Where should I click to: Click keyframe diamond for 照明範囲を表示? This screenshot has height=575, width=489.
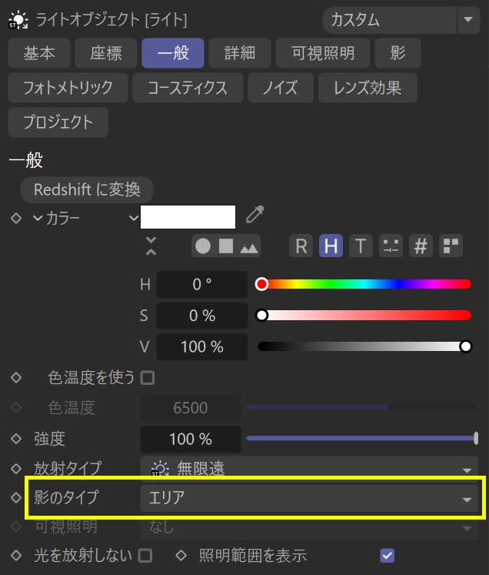[181, 555]
